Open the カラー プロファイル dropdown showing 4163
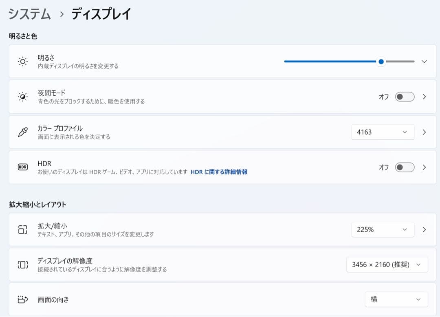440x317 pixels. 382,132
